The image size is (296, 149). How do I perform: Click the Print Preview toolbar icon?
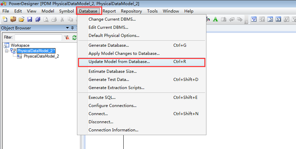(x=46, y=19)
